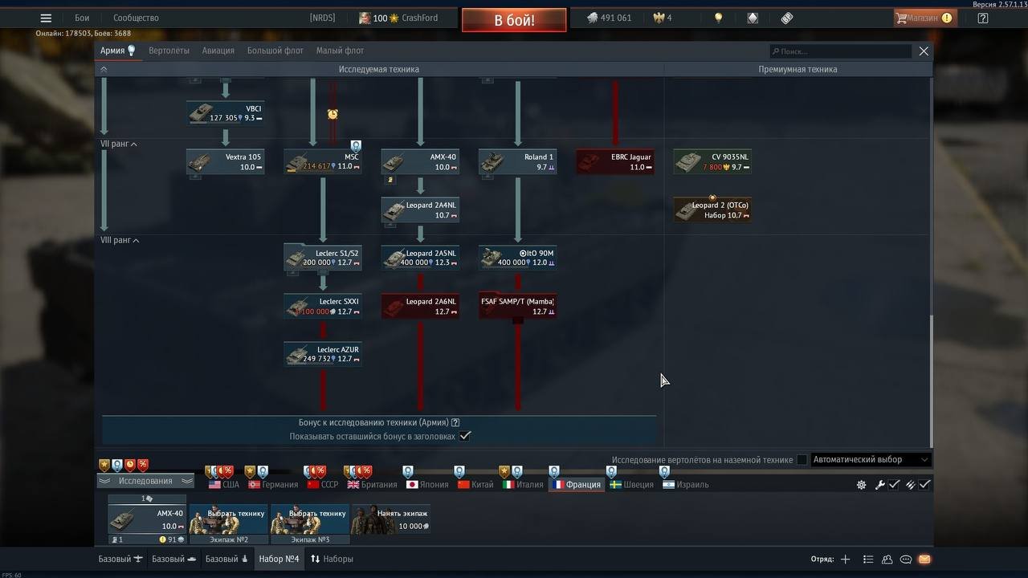Screen dimensions: 1028x578
Task: Open the Автоматический выбор dropdown
Action: pyautogui.click(x=871, y=460)
